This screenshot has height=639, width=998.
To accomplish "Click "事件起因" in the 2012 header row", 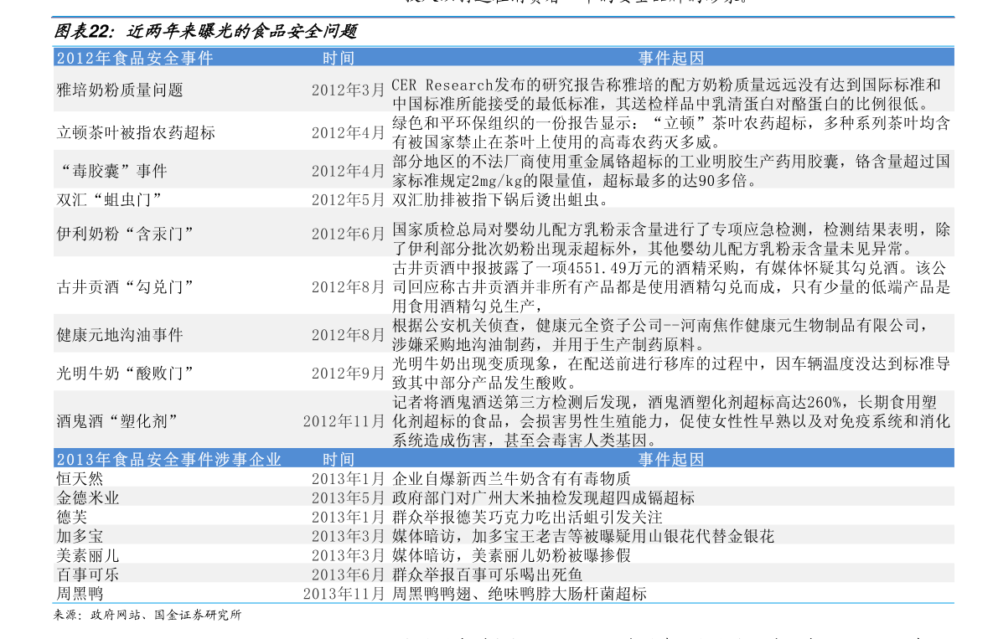I will tap(671, 59).
